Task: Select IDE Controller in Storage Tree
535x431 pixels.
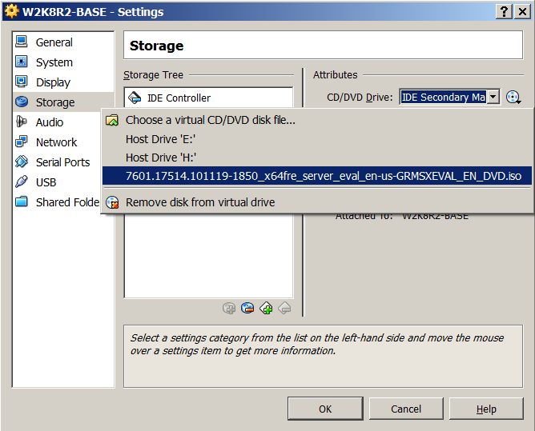Action: click(x=208, y=98)
